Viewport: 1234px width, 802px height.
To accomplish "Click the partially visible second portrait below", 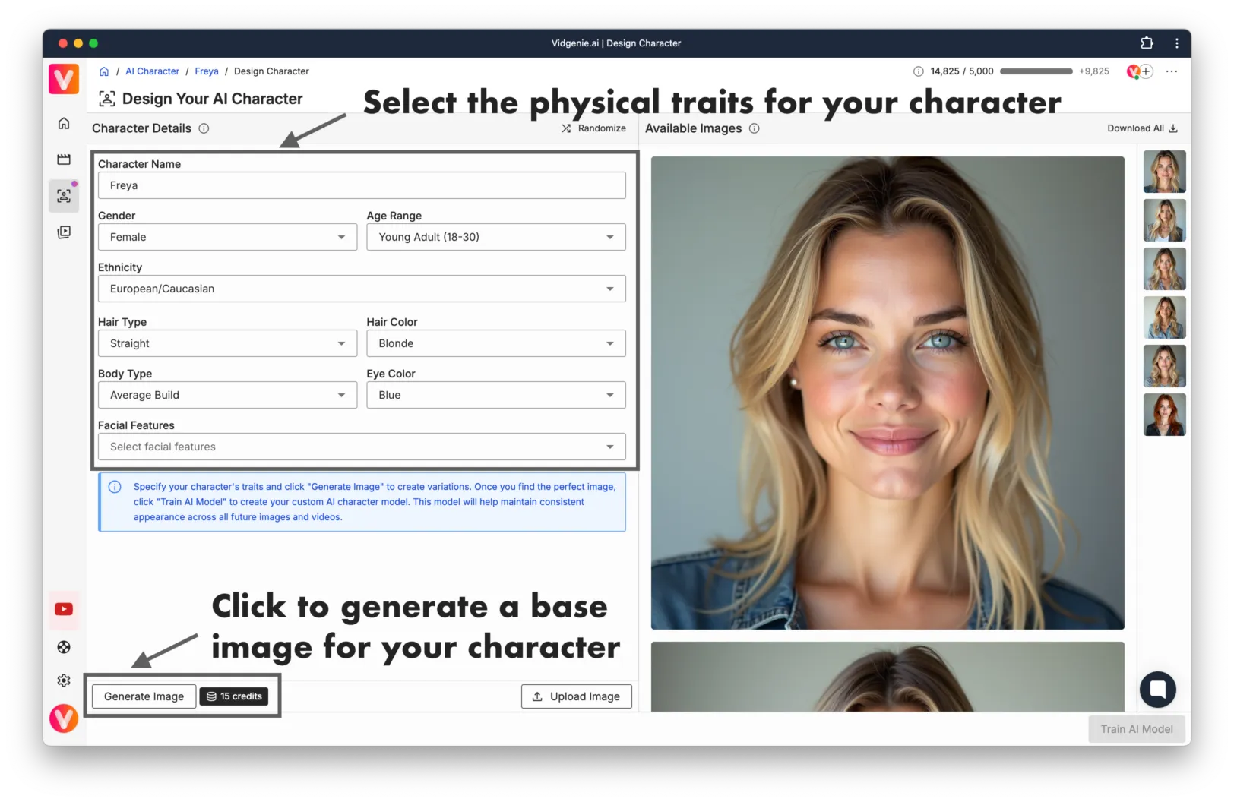I will pyautogui.click(x=888, y=677).
